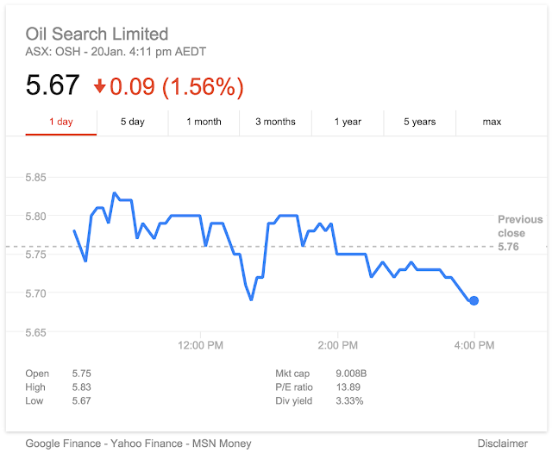552x453 pixels.
Task: Open the Google Finance link
Action: [x=63, y=444]
